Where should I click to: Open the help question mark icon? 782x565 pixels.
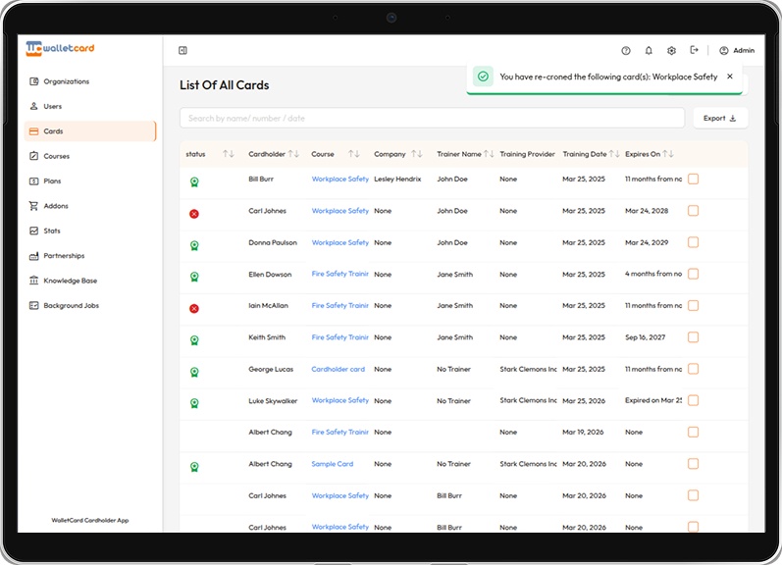tap(626, 50)
